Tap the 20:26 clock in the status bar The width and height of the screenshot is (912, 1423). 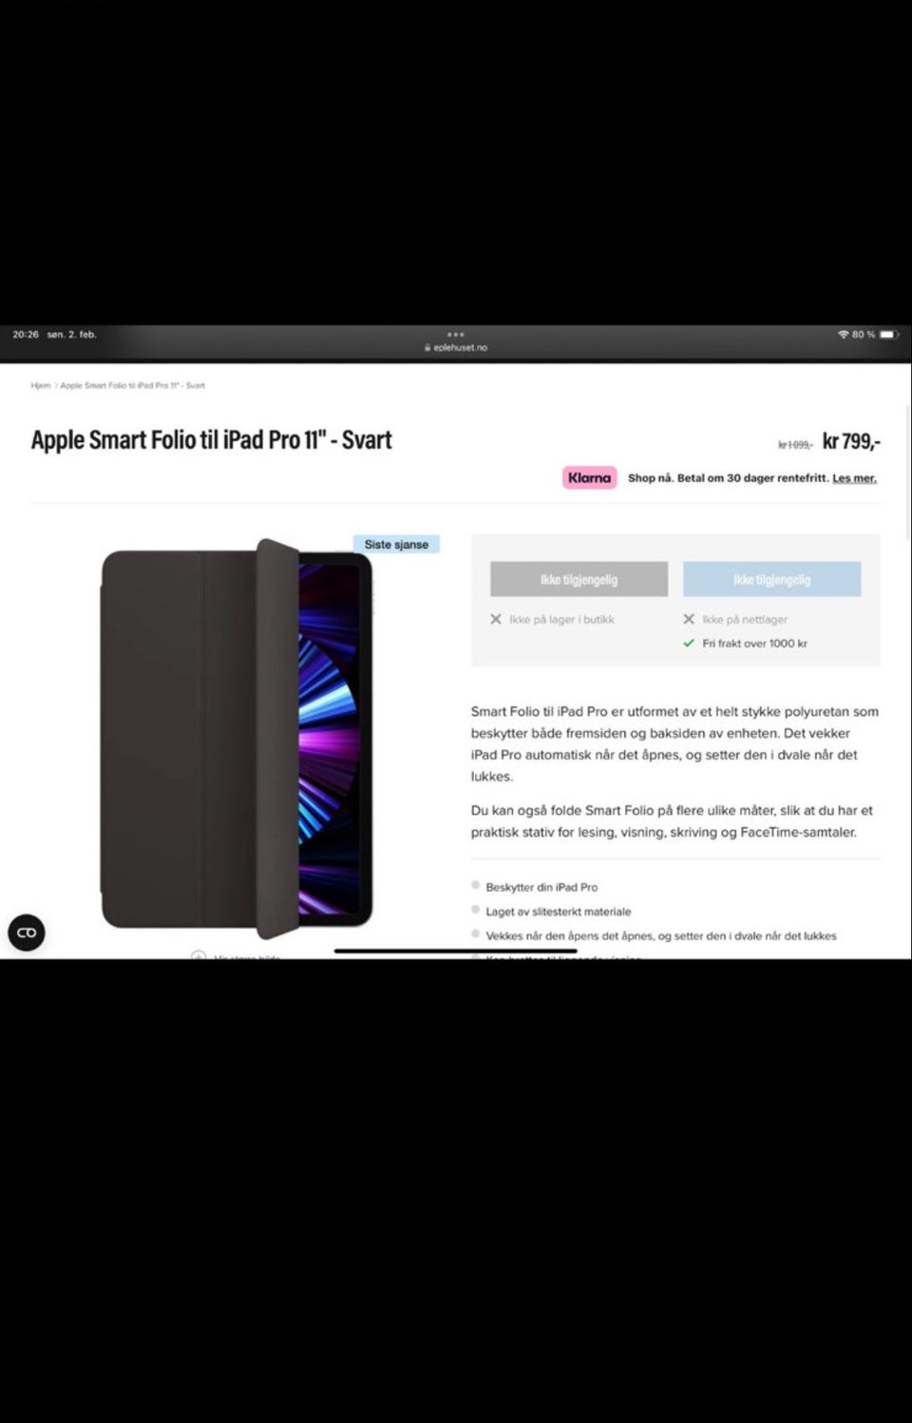click(x=26, y=335)
